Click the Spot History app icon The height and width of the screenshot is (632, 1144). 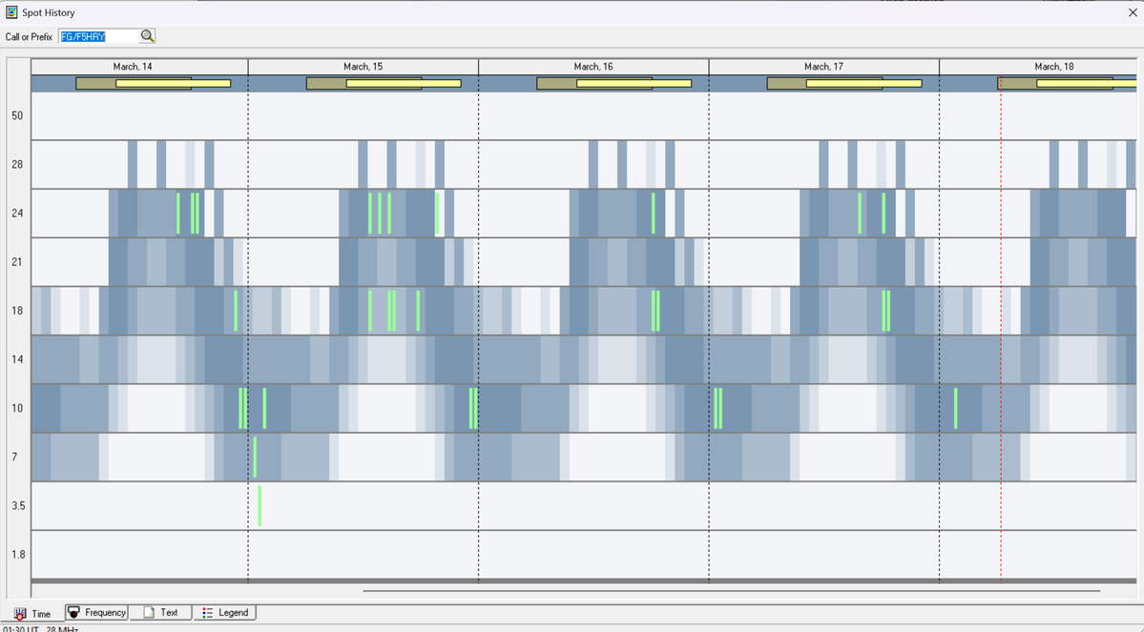coord(11,12)
